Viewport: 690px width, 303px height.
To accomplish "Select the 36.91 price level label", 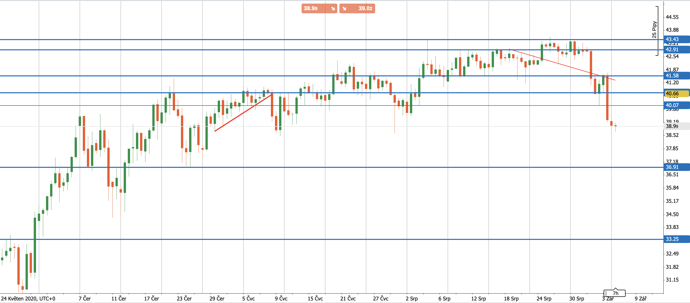I will click(x=676, y=167).
